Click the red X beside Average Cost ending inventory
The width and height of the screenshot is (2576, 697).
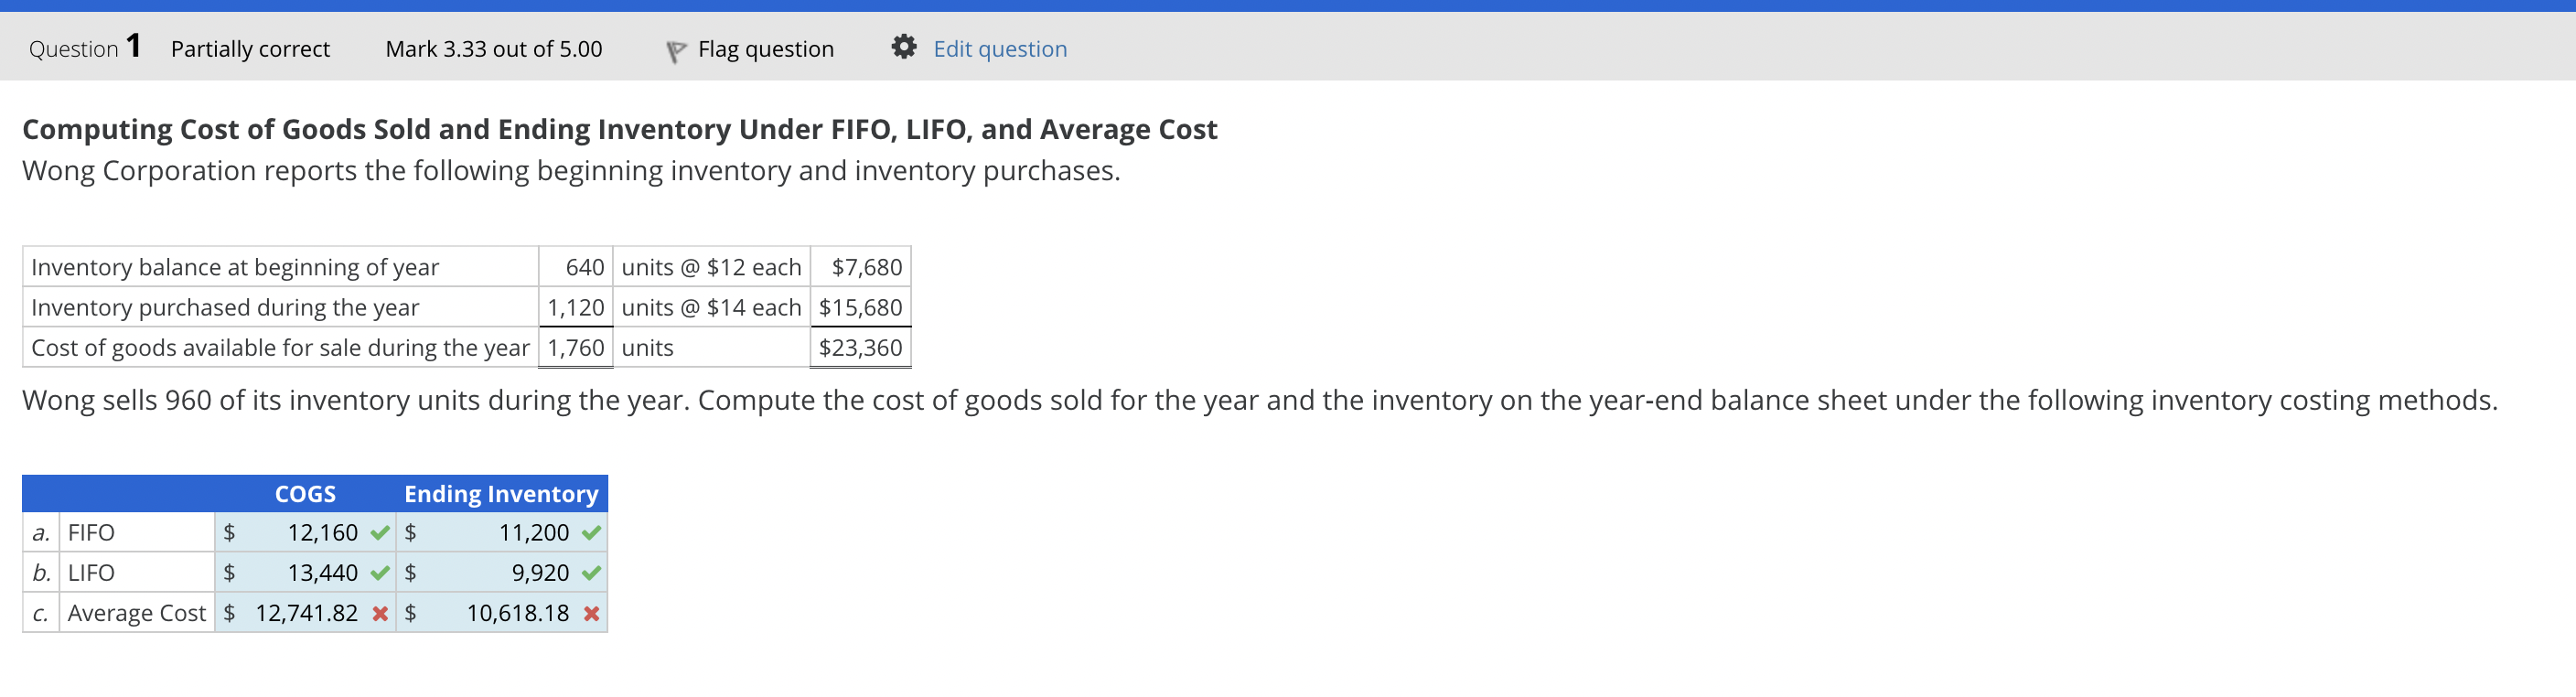[x=589, y=613]
